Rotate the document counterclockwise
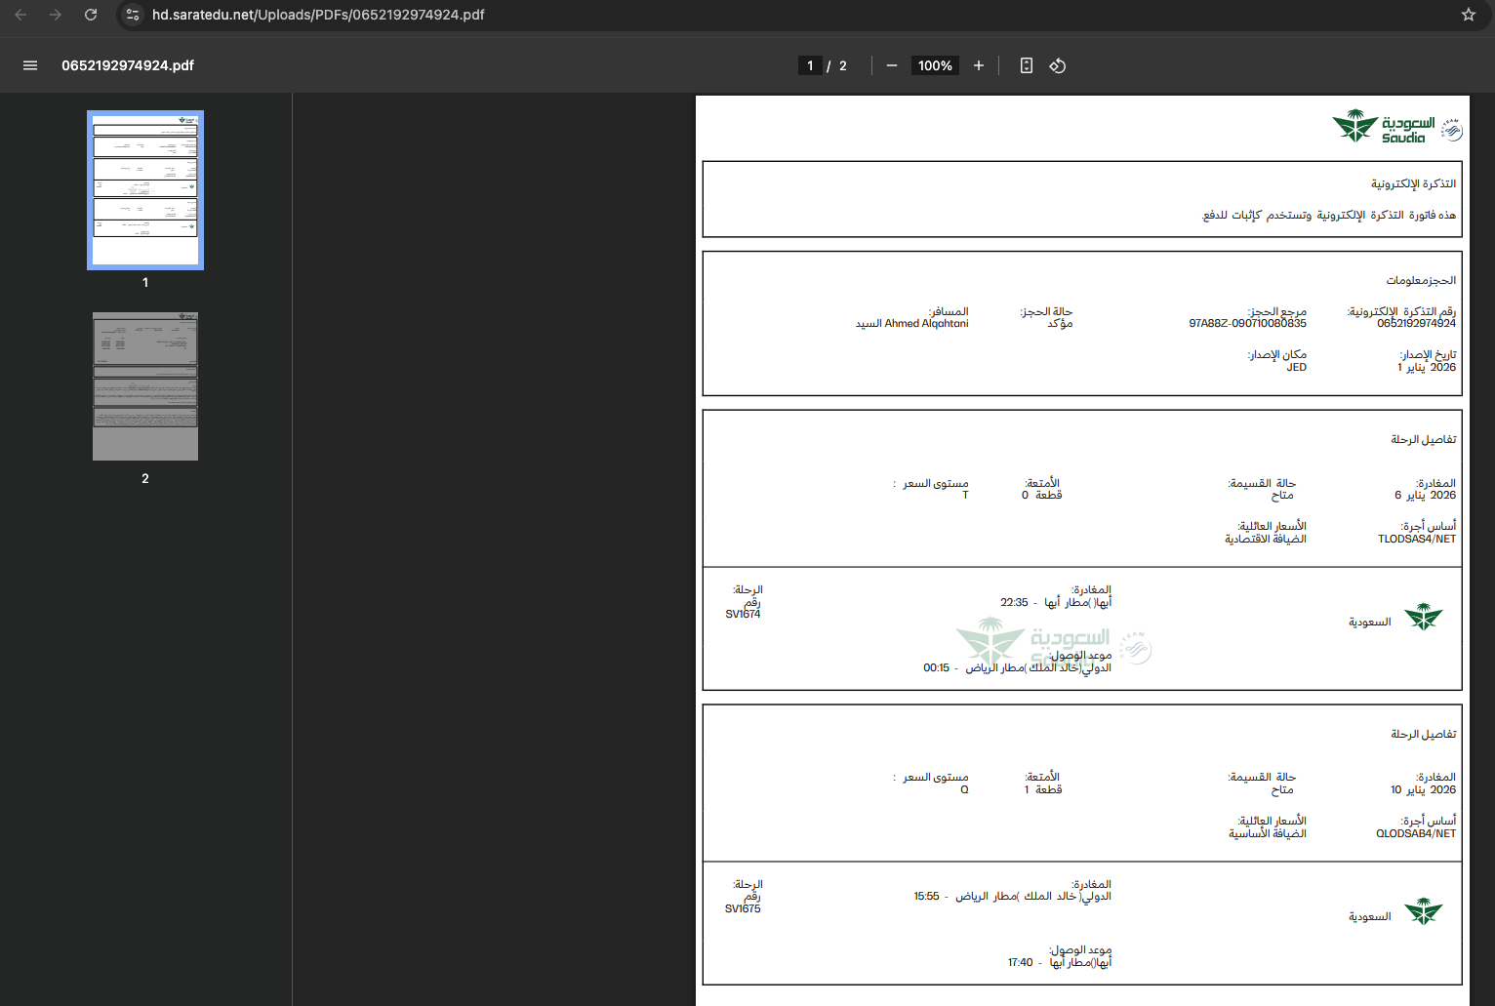Image resolution: width=1495 pixels, height=1006 pixels. [1057, 65]
